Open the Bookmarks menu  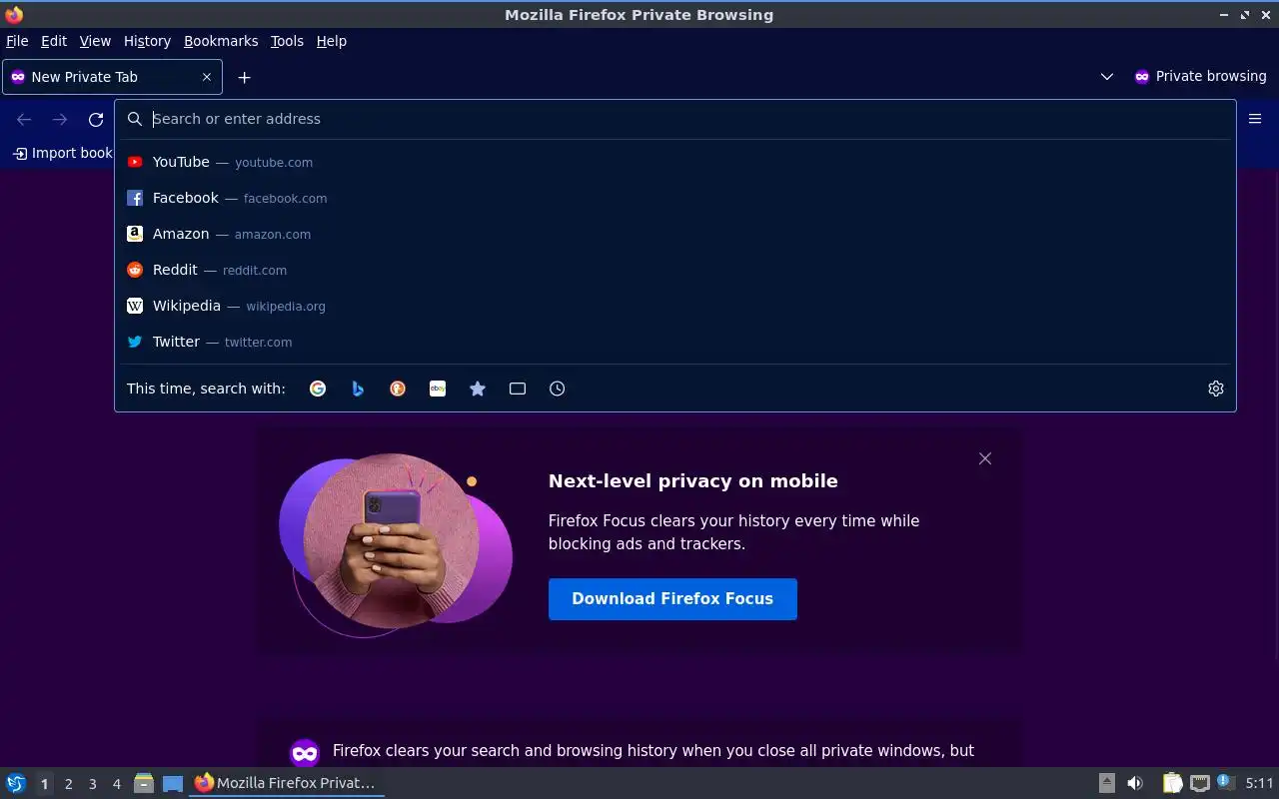[x=221, y=41]
